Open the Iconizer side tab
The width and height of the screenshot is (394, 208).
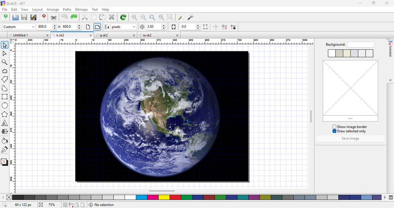click(390, 49)
